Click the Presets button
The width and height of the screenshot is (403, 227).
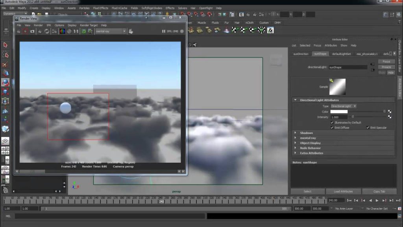tap(386, 67)
